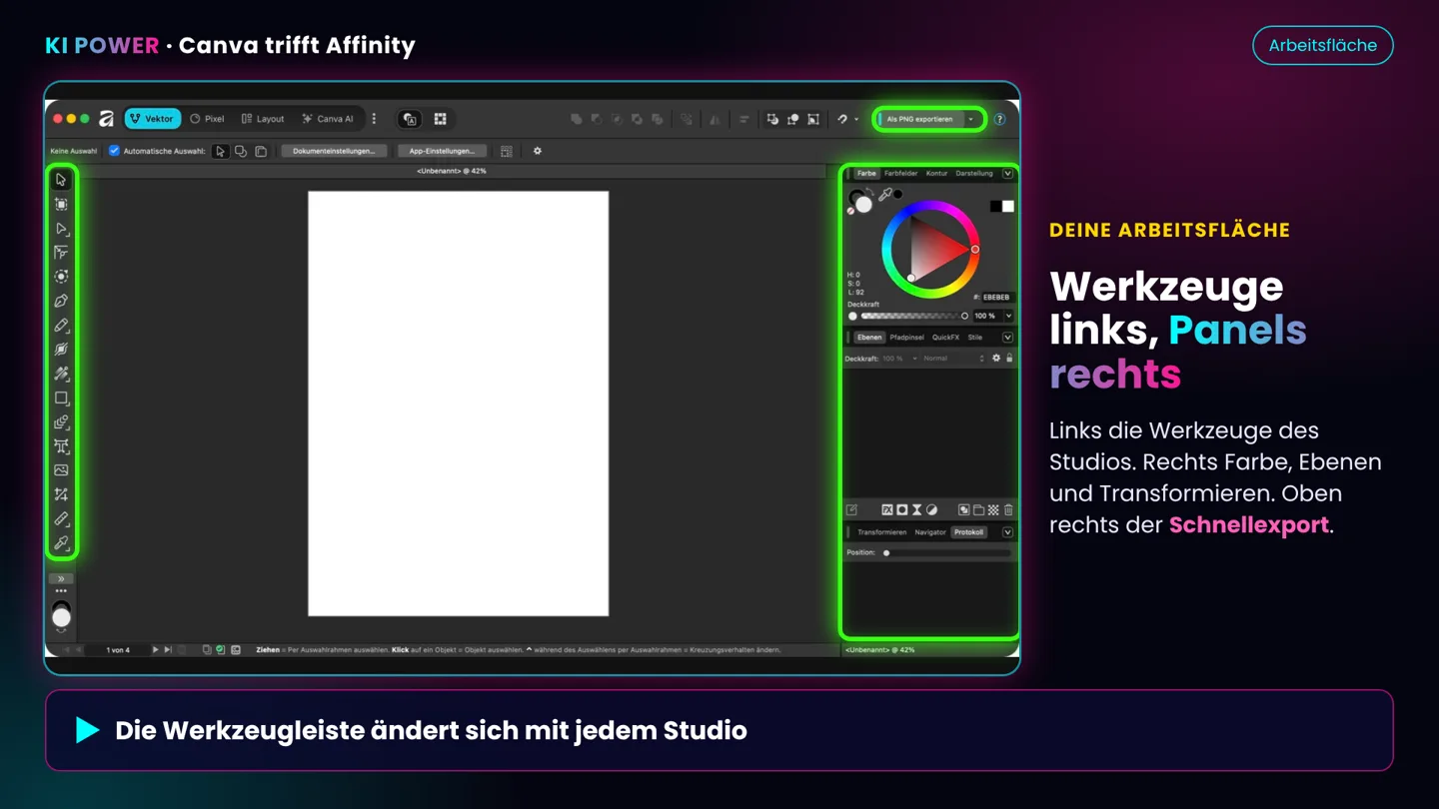The width and height of the screenshot is (1439, 809).
Task: Switch to the Layout studio
Action: pyautogui.click(x=263, y=119)
